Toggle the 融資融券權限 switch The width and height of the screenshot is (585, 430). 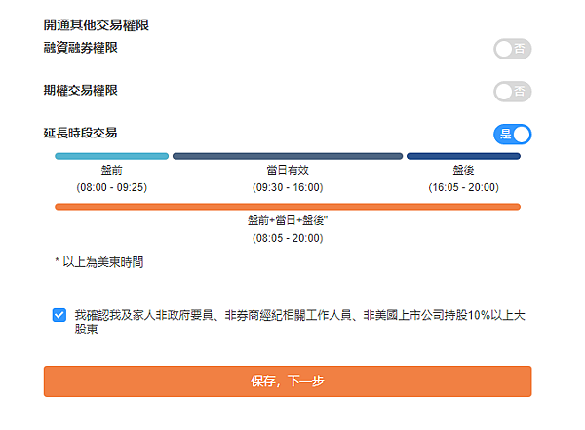(512, 49)
